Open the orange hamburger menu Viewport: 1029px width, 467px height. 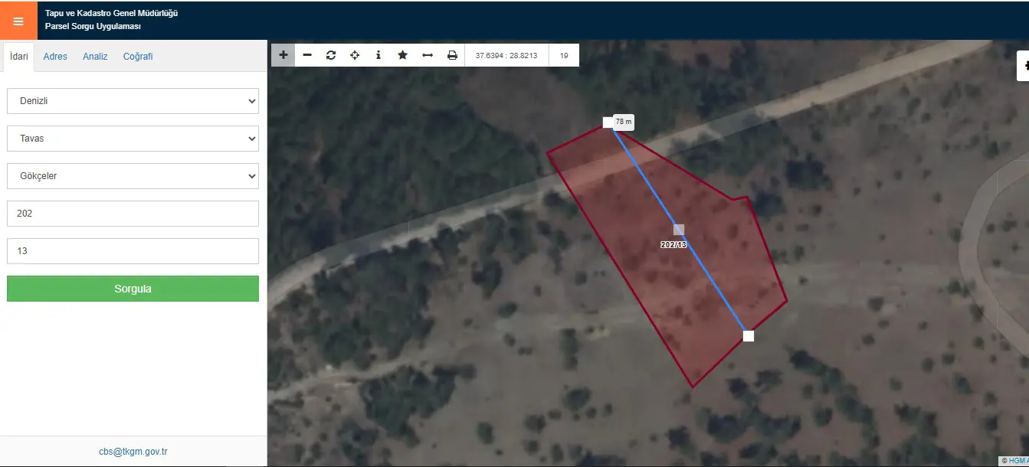pos(18,21)
